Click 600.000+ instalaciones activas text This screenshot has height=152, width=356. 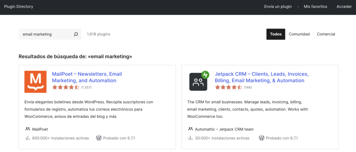[x=60, y=138]
